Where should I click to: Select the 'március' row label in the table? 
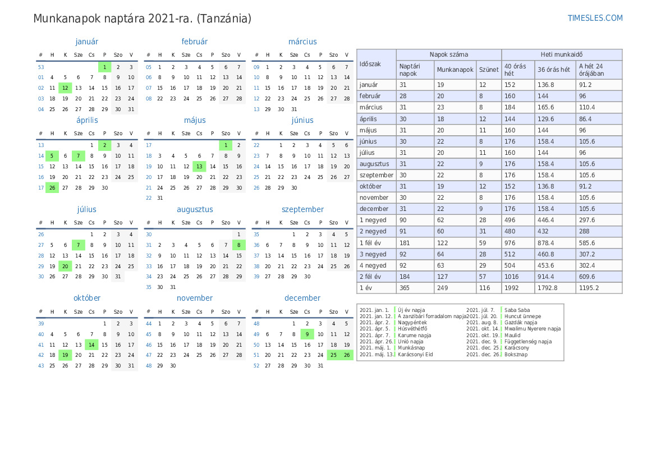pos(371,107)
